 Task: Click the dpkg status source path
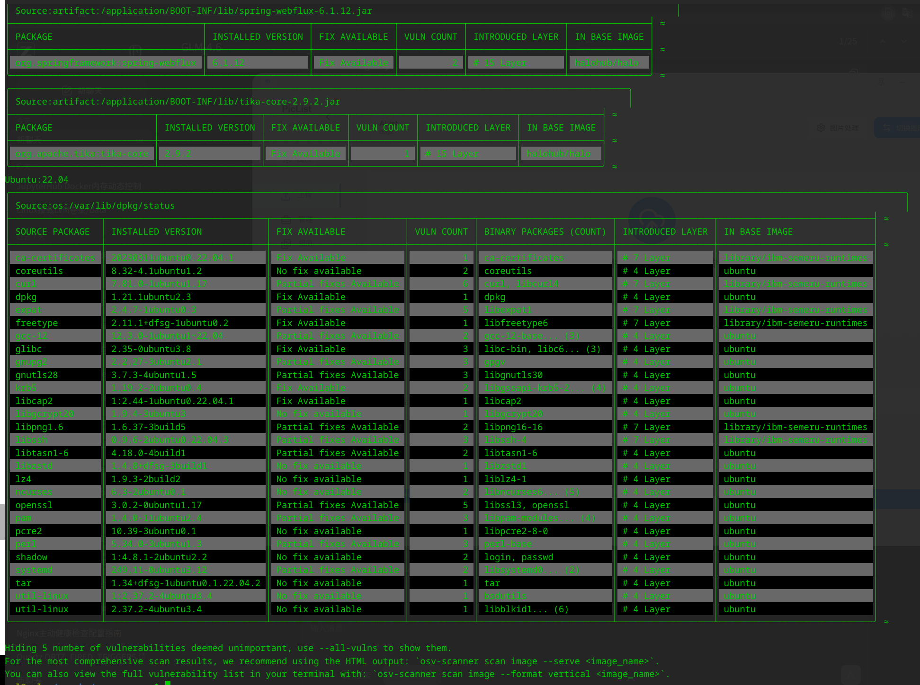[x=95, y=206]
